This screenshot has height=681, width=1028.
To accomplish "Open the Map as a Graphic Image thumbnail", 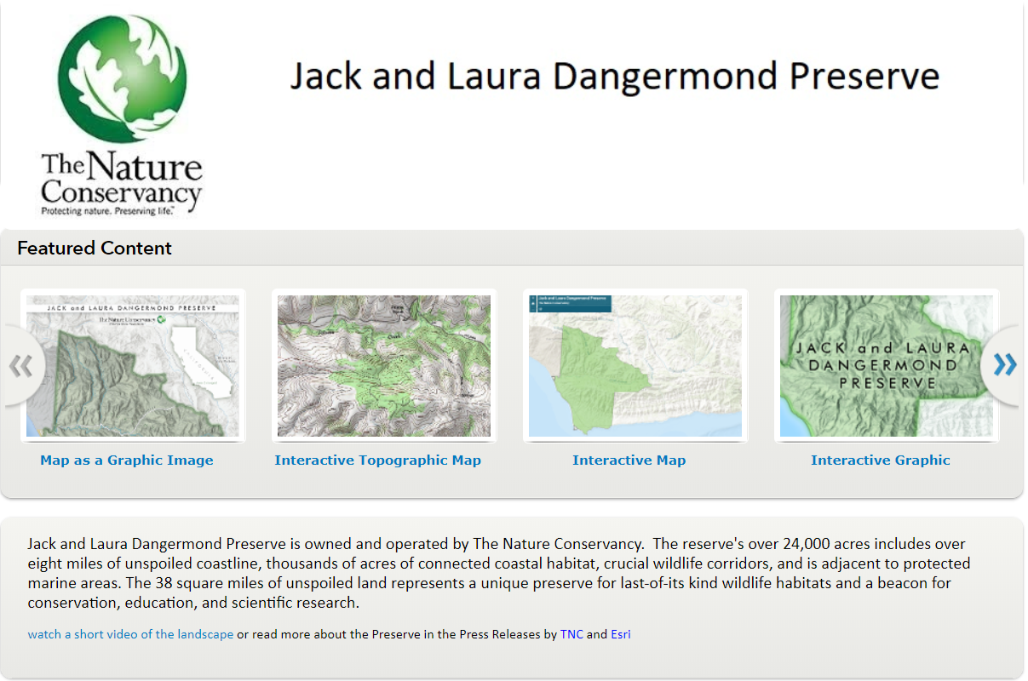I will point(133,365).
